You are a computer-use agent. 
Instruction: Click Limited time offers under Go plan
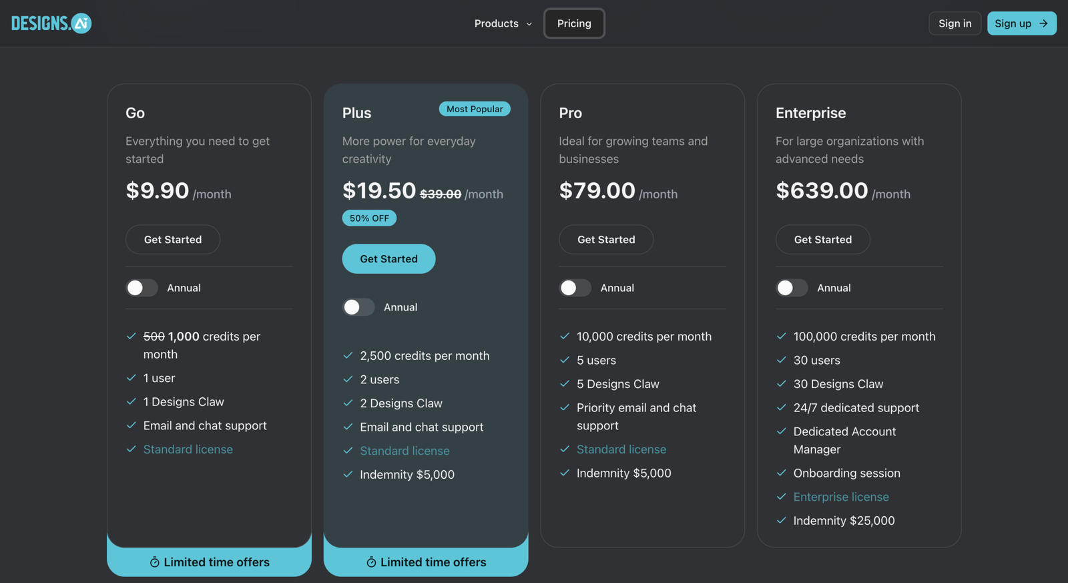tap(210, 562)
